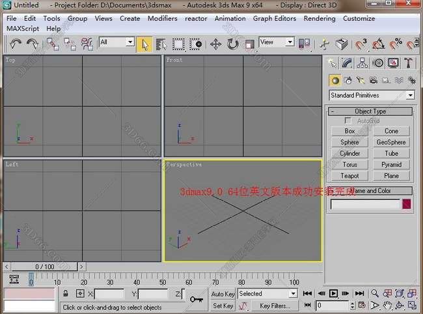Open the Motion panel wheel icon
The width and height of the screenshot is (423, 314).
(x=377, y=63)
